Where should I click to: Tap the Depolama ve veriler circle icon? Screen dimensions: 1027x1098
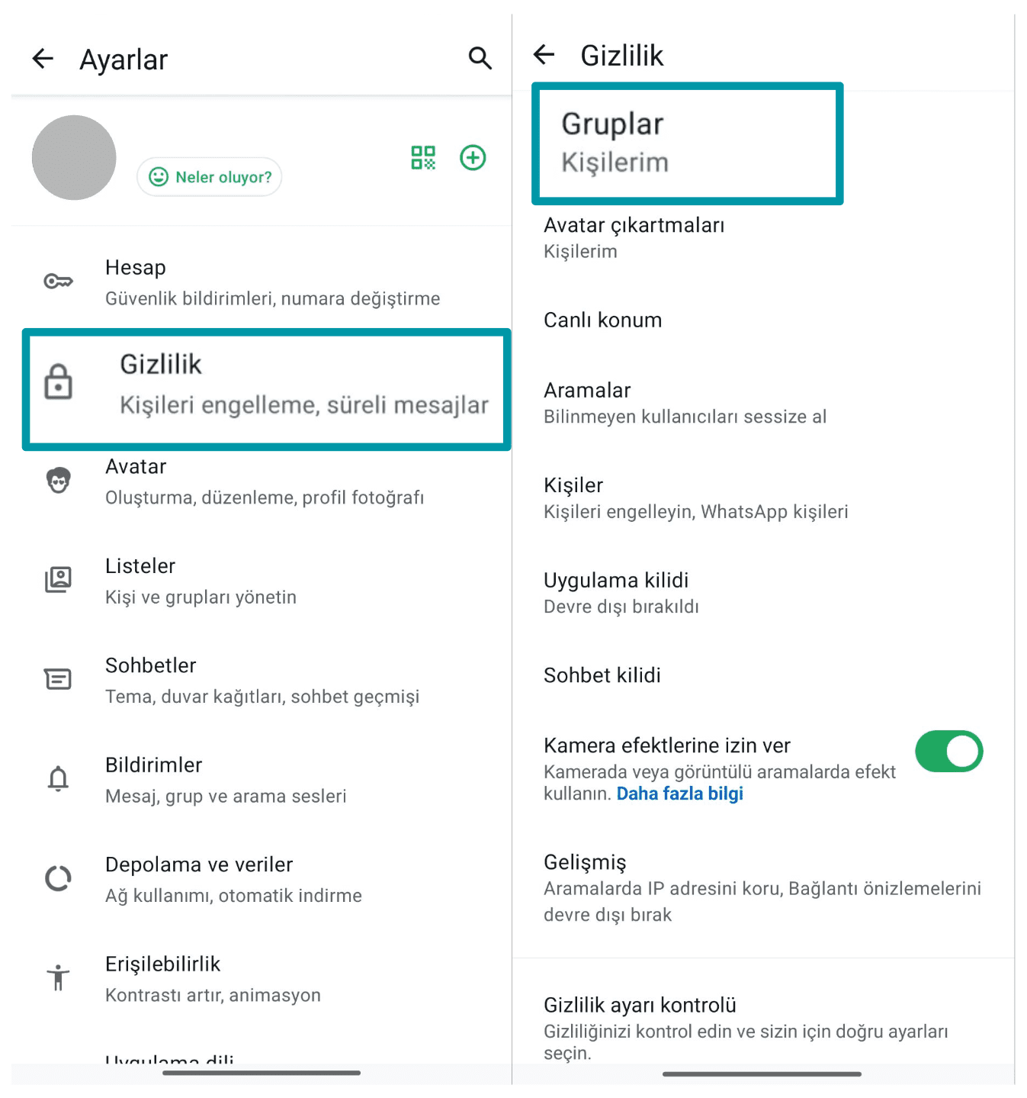pos(59,879)
